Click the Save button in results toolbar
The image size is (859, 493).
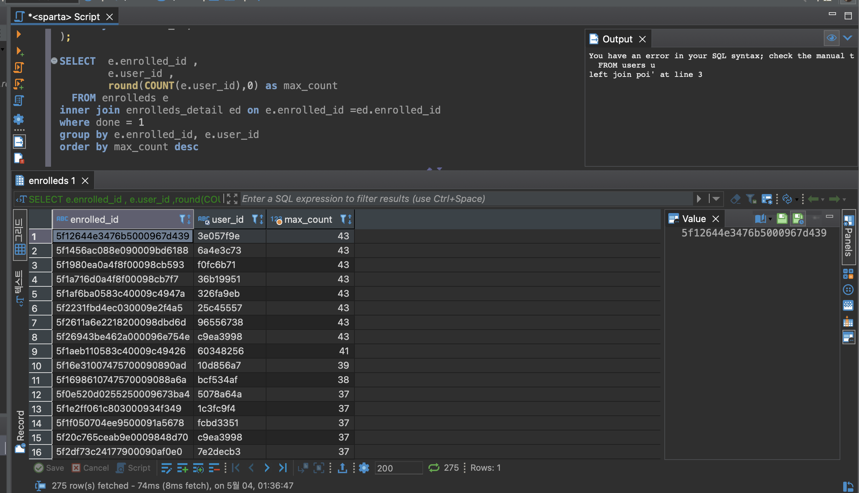[x=49, y=468]
